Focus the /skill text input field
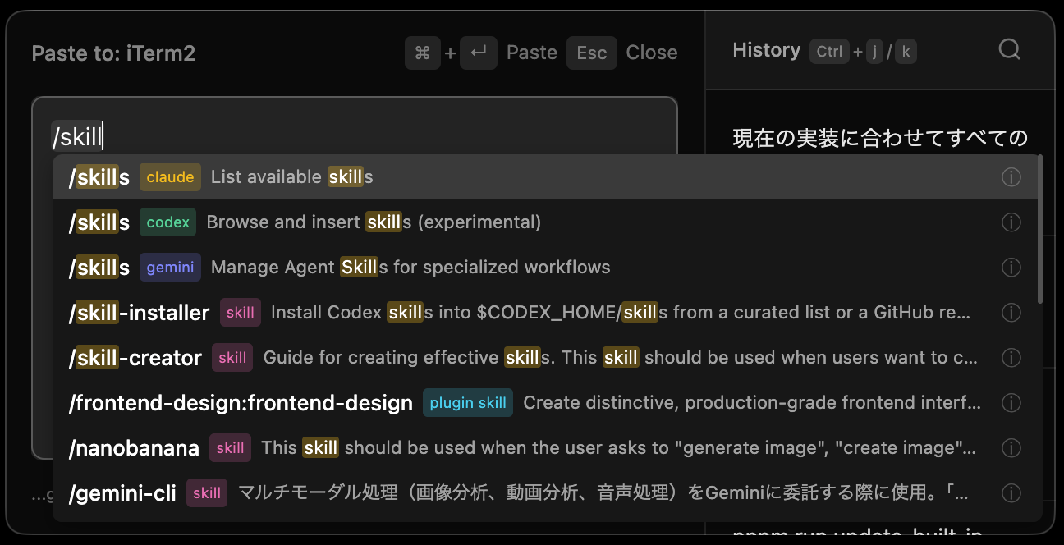The image size is (1064, 545). point(355,126)
